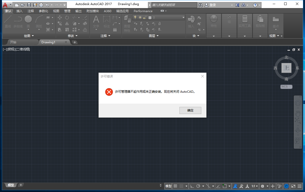
Task: Select the 标注 dimension tool
Action: (x=107, y=22)
